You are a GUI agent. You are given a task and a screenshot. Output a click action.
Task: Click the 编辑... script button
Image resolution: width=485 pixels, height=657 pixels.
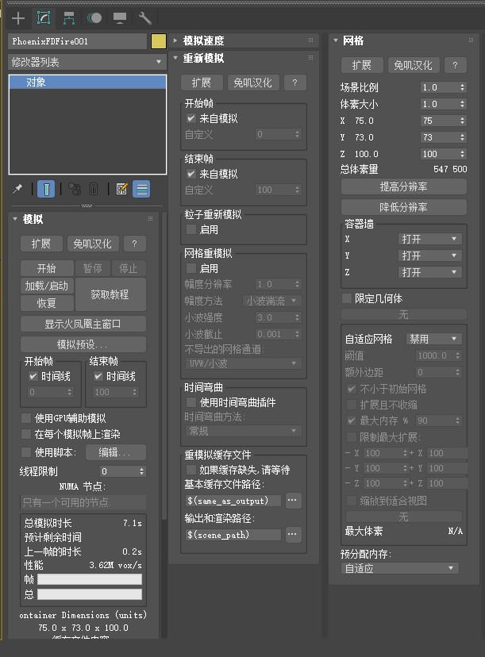[x=116, y=452]
